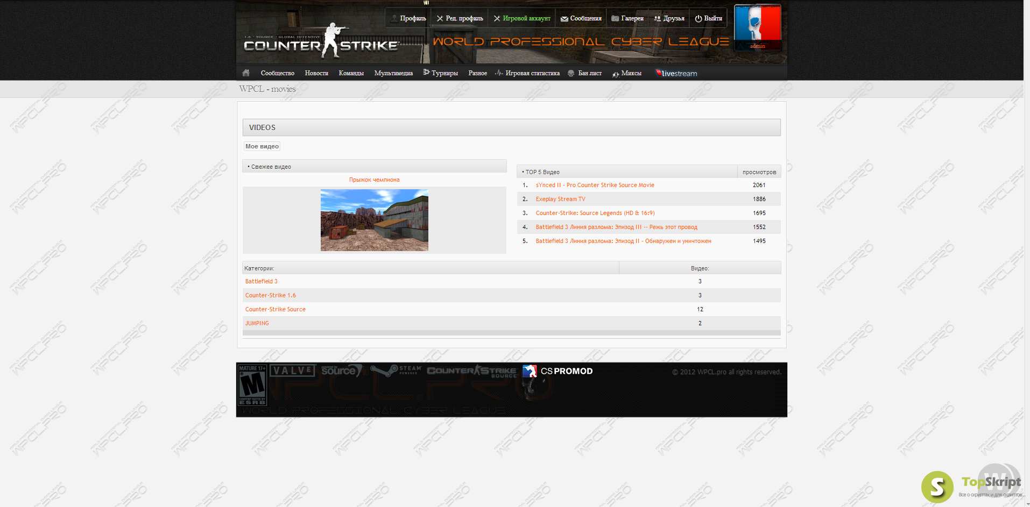Viewport: 1030px width, 507px height.
Task: Open the Турниры menu text
Action: [445, 73]
